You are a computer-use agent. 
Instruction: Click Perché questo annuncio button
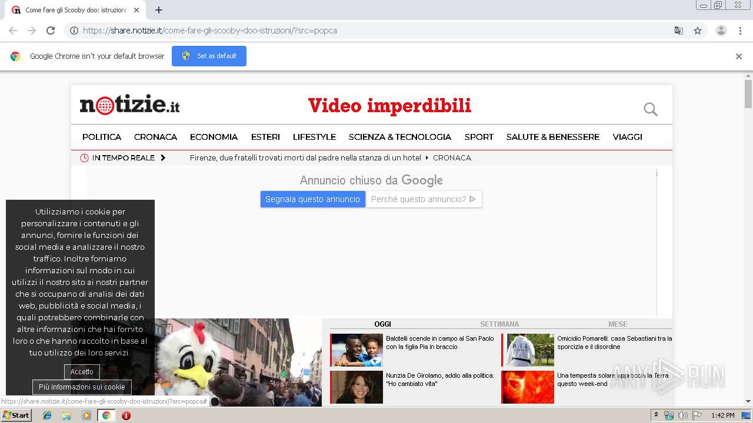[x=424, y=199]
